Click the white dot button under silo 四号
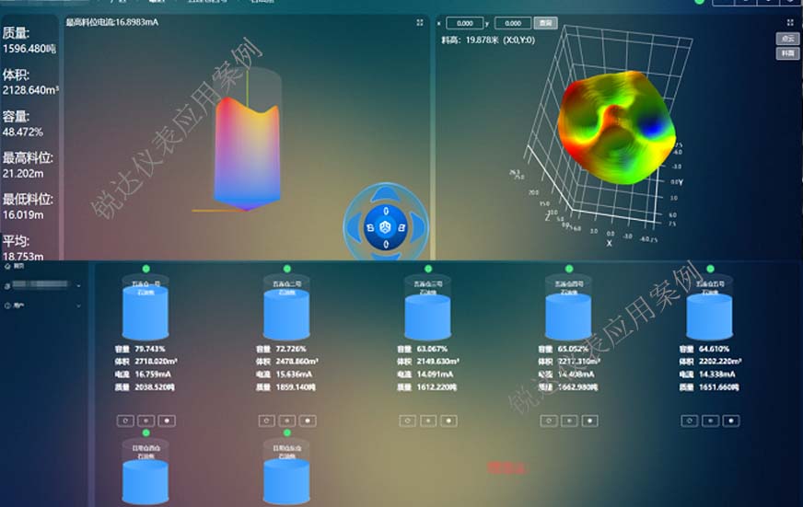 click(x=589, y=421)
